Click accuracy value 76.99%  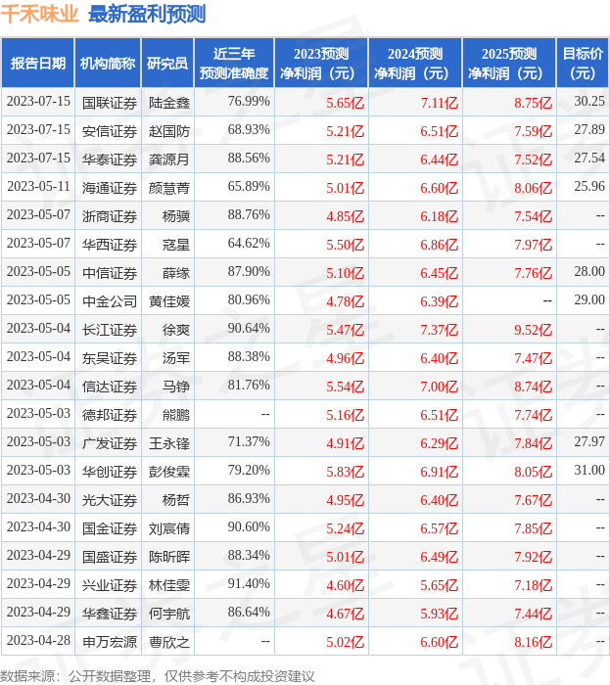tap(249, 102)
